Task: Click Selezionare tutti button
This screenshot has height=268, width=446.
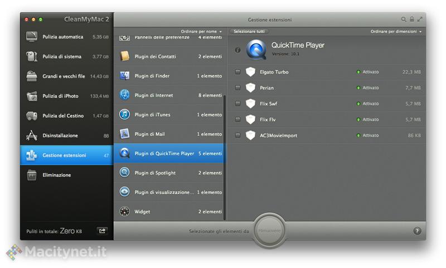Action: 249,31
